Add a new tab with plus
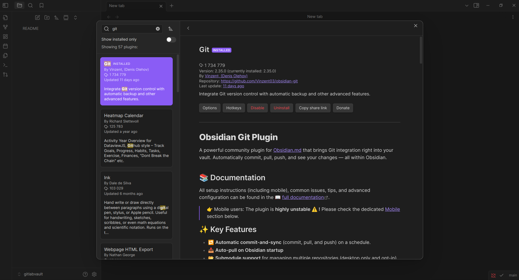 click(x=172, y=6)
